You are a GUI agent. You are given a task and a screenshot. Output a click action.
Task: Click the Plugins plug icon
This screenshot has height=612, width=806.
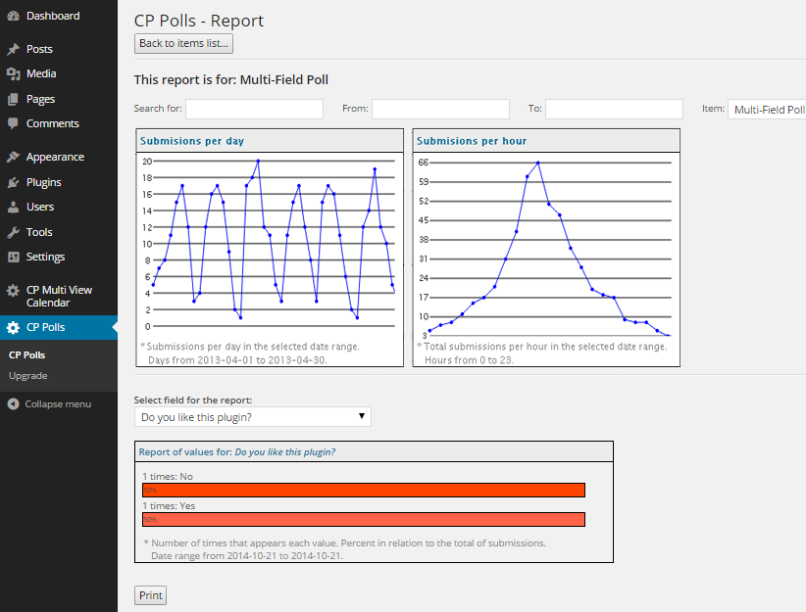tap(13, 182)
